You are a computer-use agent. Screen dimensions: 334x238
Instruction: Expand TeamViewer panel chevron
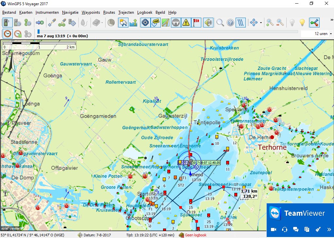(329, 229)
